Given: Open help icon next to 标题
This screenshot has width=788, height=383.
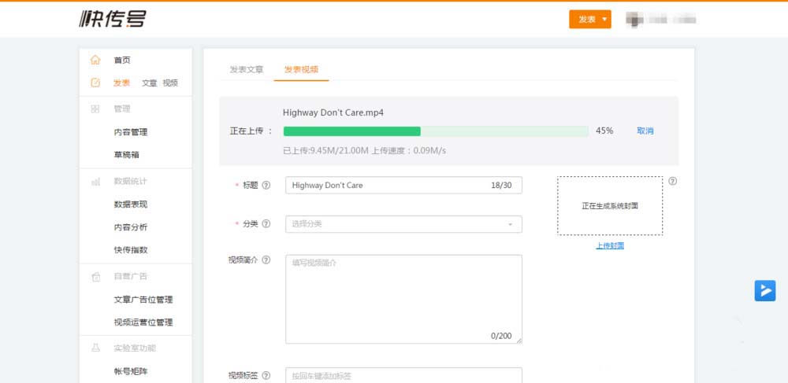Looking at the screenshot, I should point(266,185).
